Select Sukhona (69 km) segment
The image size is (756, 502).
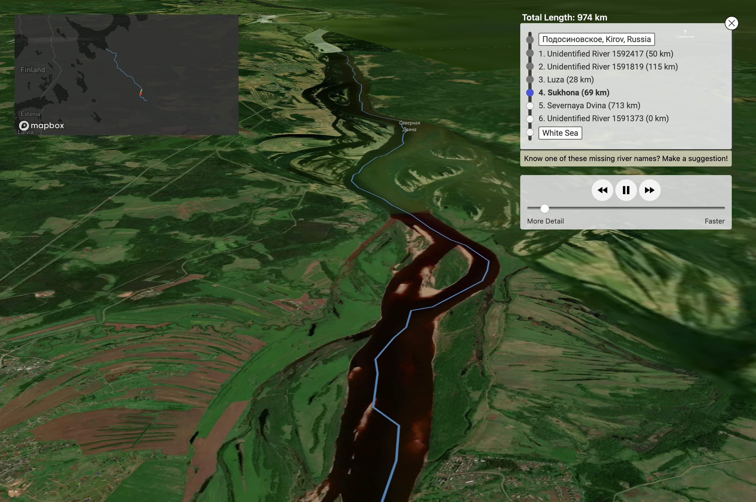tap(574, 93)
